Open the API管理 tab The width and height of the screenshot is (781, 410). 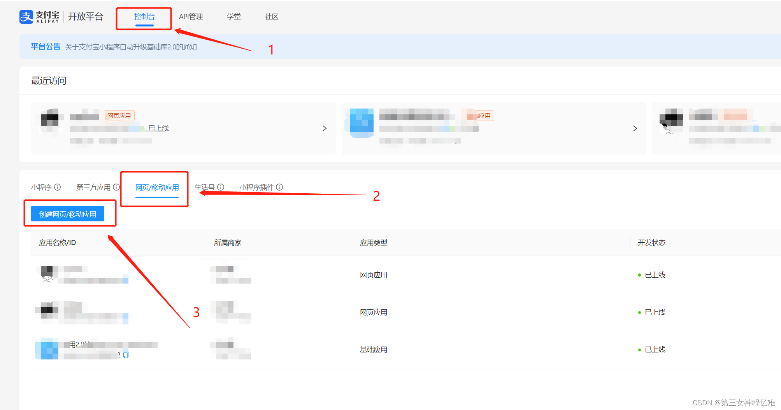[191, 17]
